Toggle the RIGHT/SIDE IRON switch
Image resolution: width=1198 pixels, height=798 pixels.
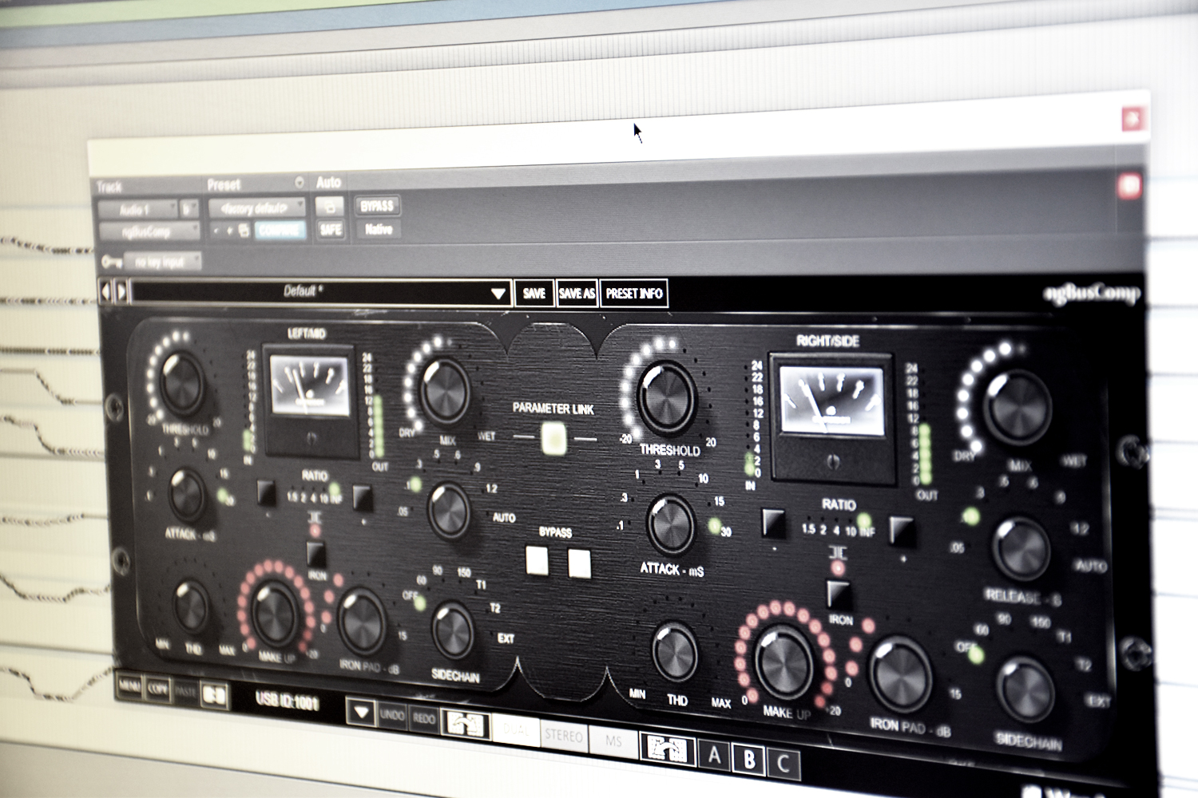coord(839,595)
